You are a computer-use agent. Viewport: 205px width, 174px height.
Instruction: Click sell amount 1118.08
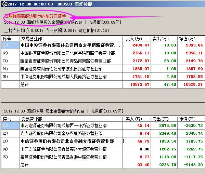(168, 157)
